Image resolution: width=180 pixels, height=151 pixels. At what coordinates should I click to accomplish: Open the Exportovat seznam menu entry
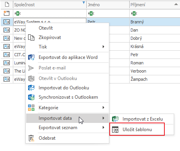[x=67, y=128]
